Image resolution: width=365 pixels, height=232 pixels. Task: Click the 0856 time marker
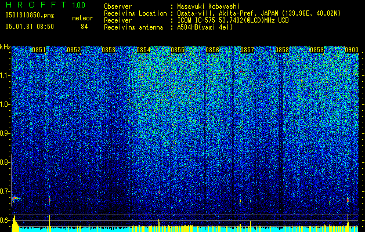212,50
